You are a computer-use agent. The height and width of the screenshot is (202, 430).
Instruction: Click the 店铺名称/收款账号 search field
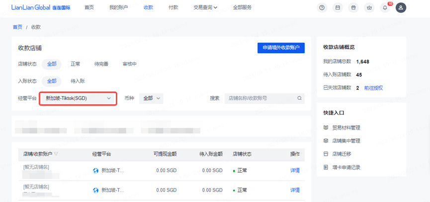pos(264,98)
